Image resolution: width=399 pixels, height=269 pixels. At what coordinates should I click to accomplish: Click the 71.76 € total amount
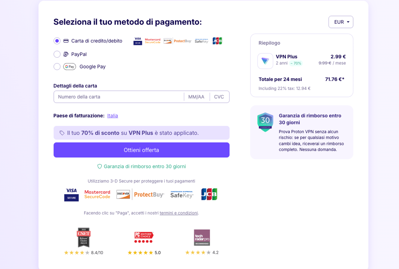[x=335, y=79]
